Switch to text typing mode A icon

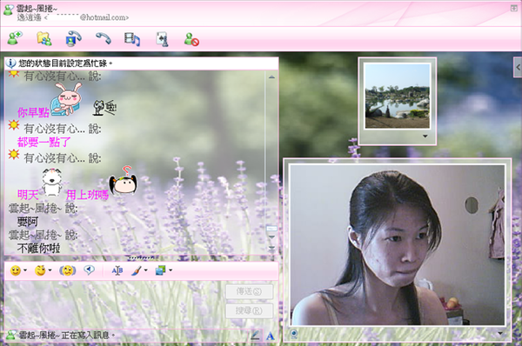[x=271, y=336]
